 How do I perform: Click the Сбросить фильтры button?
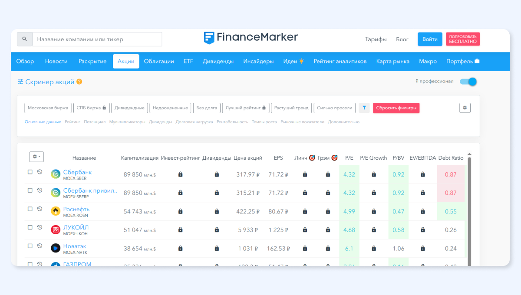pos(396,108)
